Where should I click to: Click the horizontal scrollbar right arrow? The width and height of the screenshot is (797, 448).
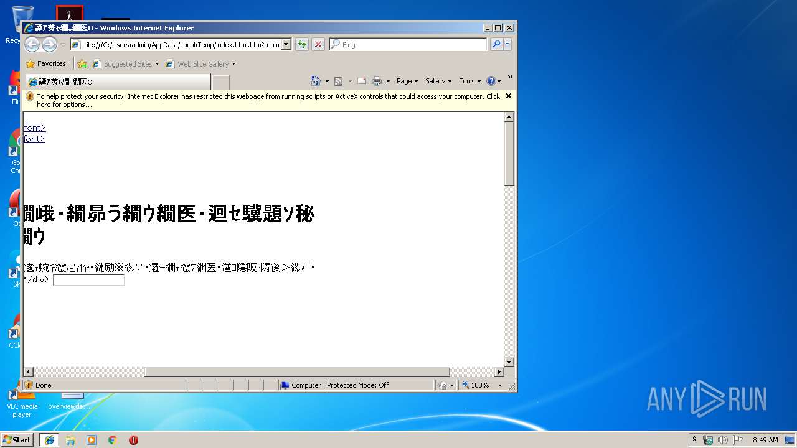click(x=499, y=372)
